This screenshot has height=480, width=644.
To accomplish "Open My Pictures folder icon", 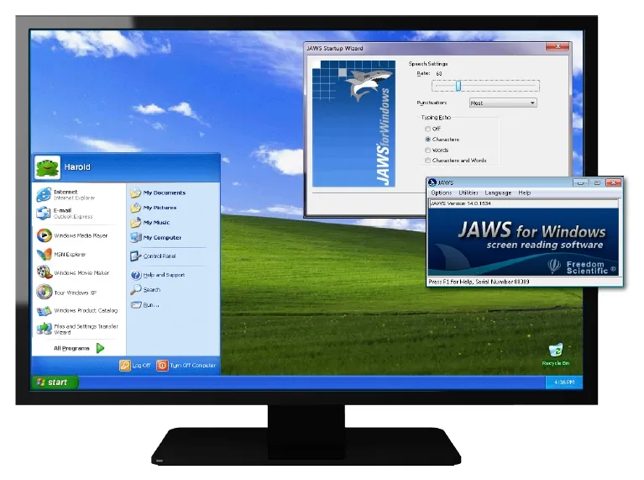I will pyautogui.click(x=135, y=208).
